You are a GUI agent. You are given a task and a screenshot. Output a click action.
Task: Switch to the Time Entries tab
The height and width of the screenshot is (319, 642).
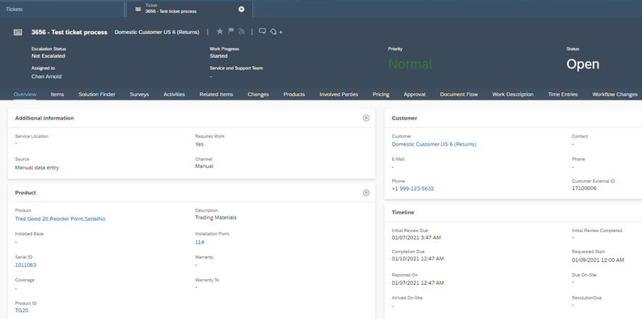pos(562,94)
